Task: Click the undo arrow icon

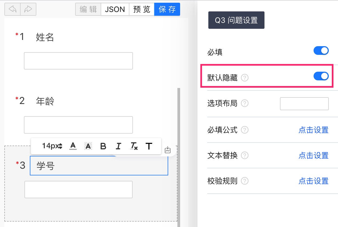Action: (x=12, y=9)
